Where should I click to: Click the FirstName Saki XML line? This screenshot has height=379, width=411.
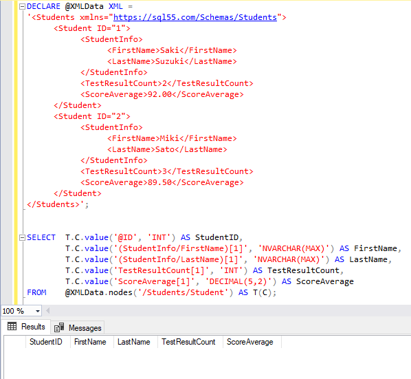tap(172, 50)
